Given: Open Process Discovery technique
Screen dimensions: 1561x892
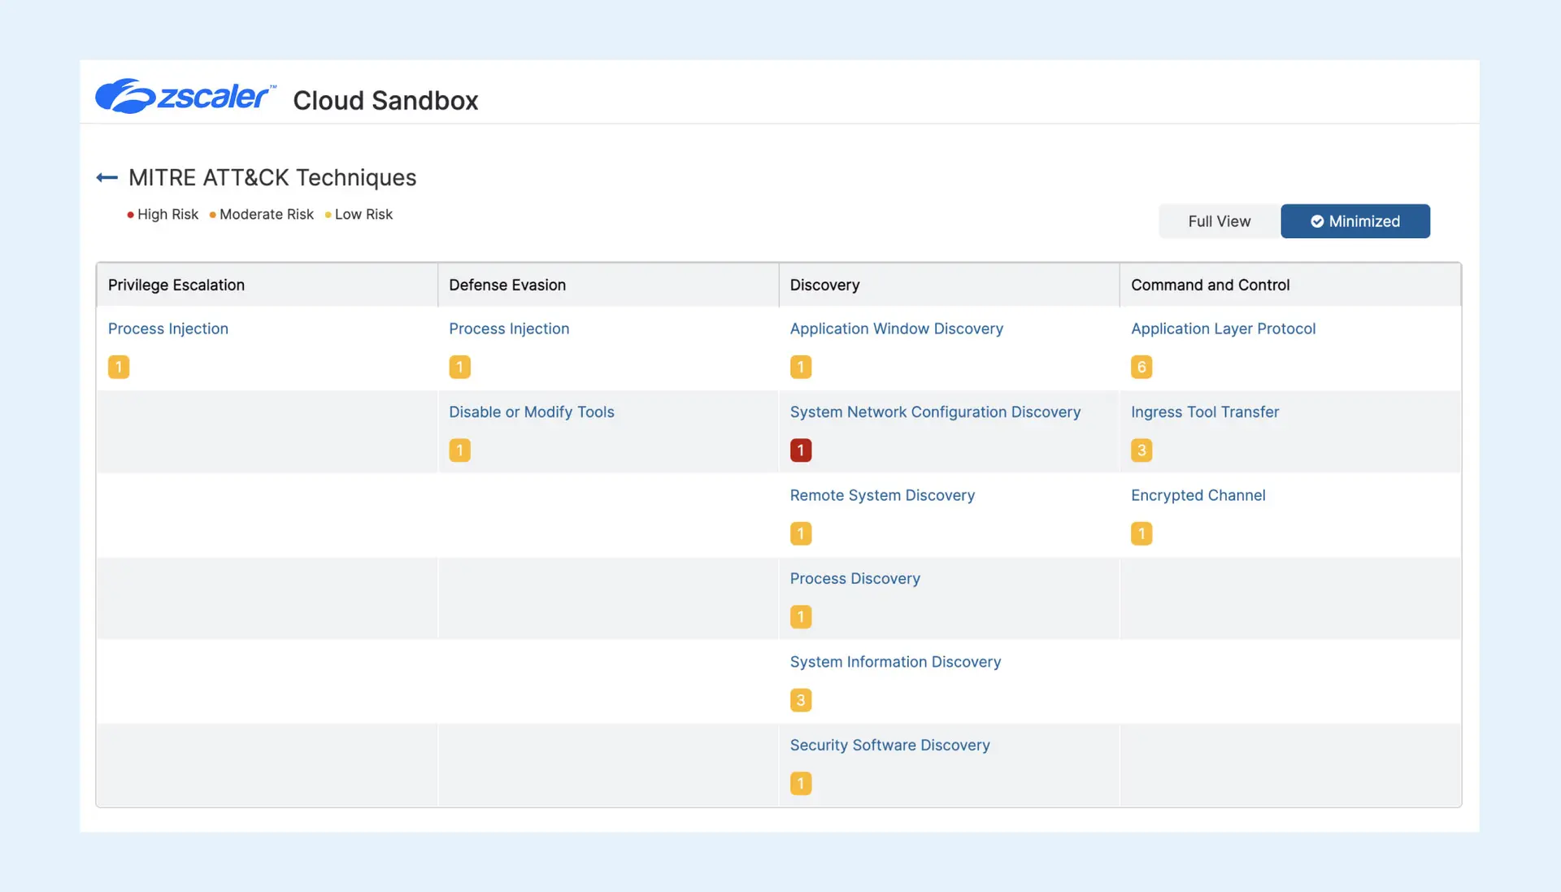Looking at the screenshot, I should (855, 578).
